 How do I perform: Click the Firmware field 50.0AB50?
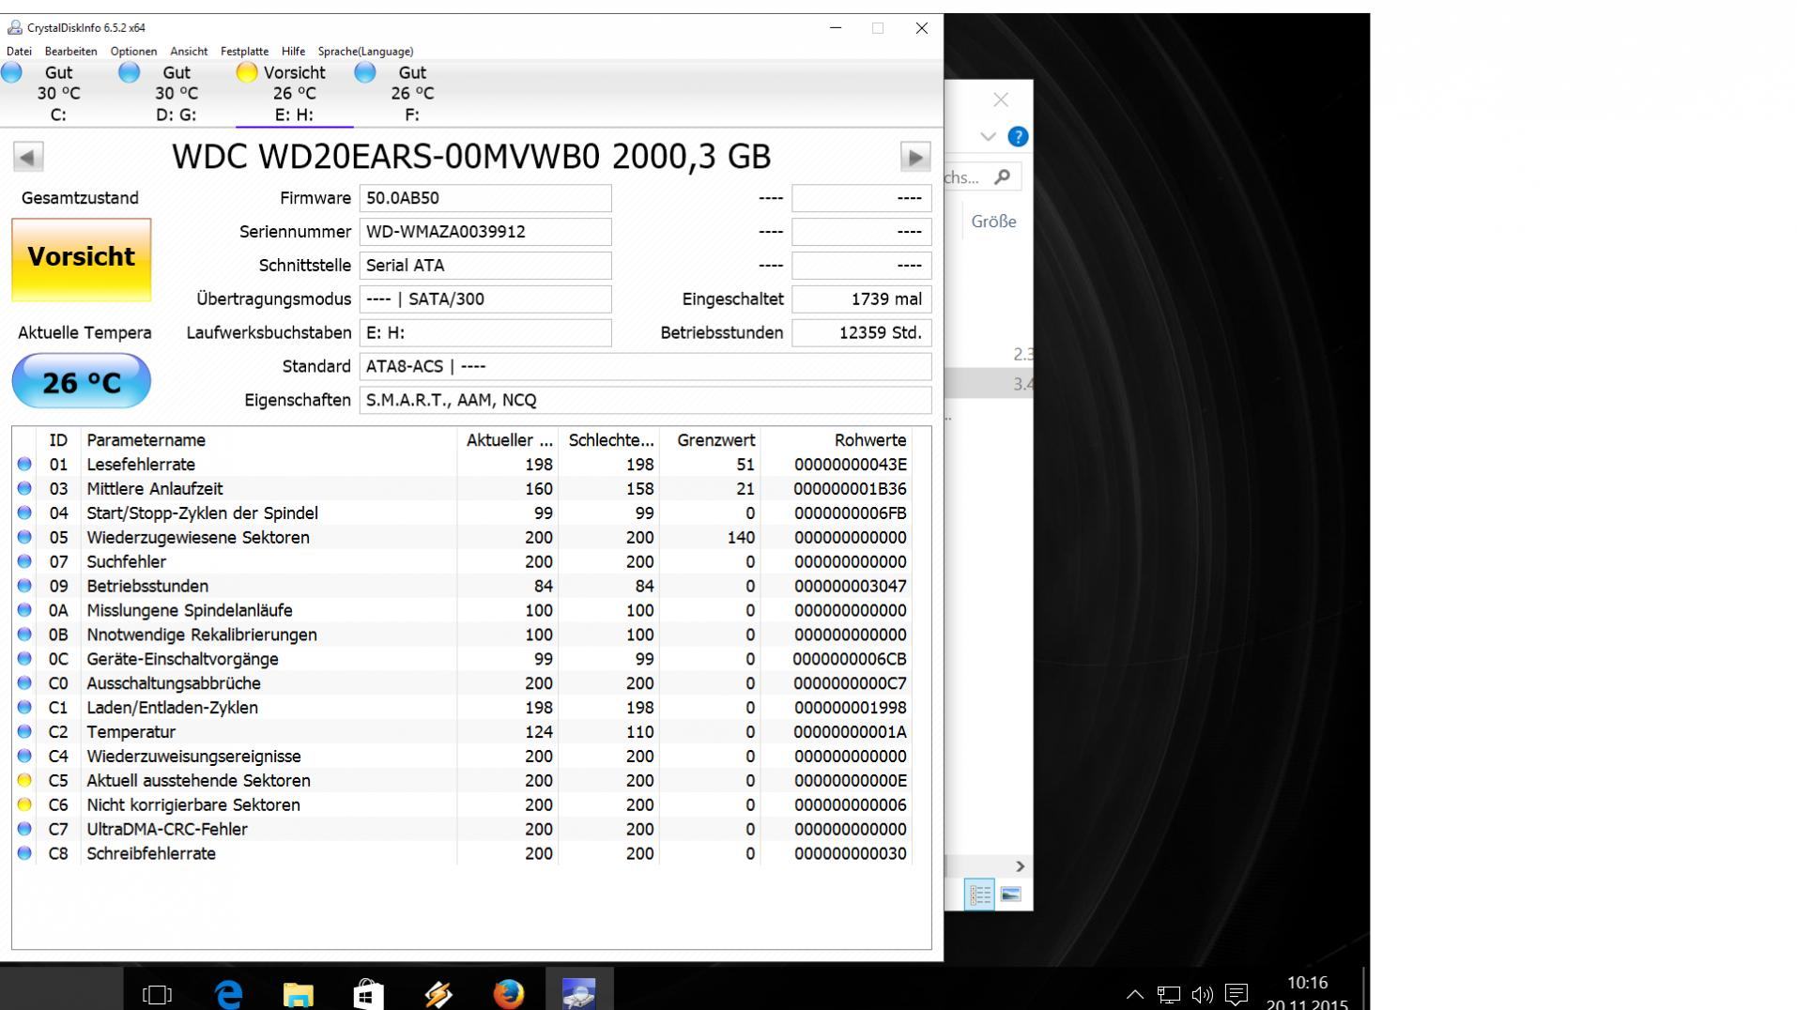485,198
